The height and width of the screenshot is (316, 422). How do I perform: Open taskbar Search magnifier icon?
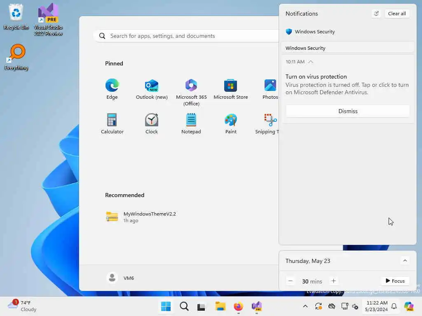point(184,306)
